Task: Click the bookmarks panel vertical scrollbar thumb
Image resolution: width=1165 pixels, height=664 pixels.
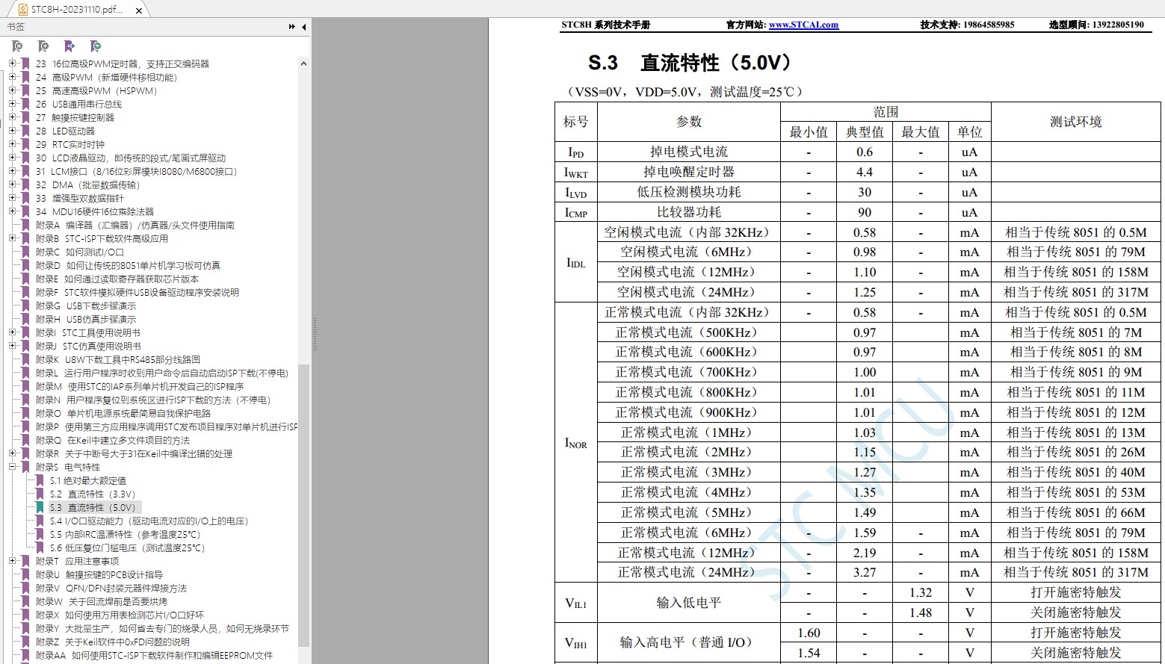Action: (x=303, y=506)
